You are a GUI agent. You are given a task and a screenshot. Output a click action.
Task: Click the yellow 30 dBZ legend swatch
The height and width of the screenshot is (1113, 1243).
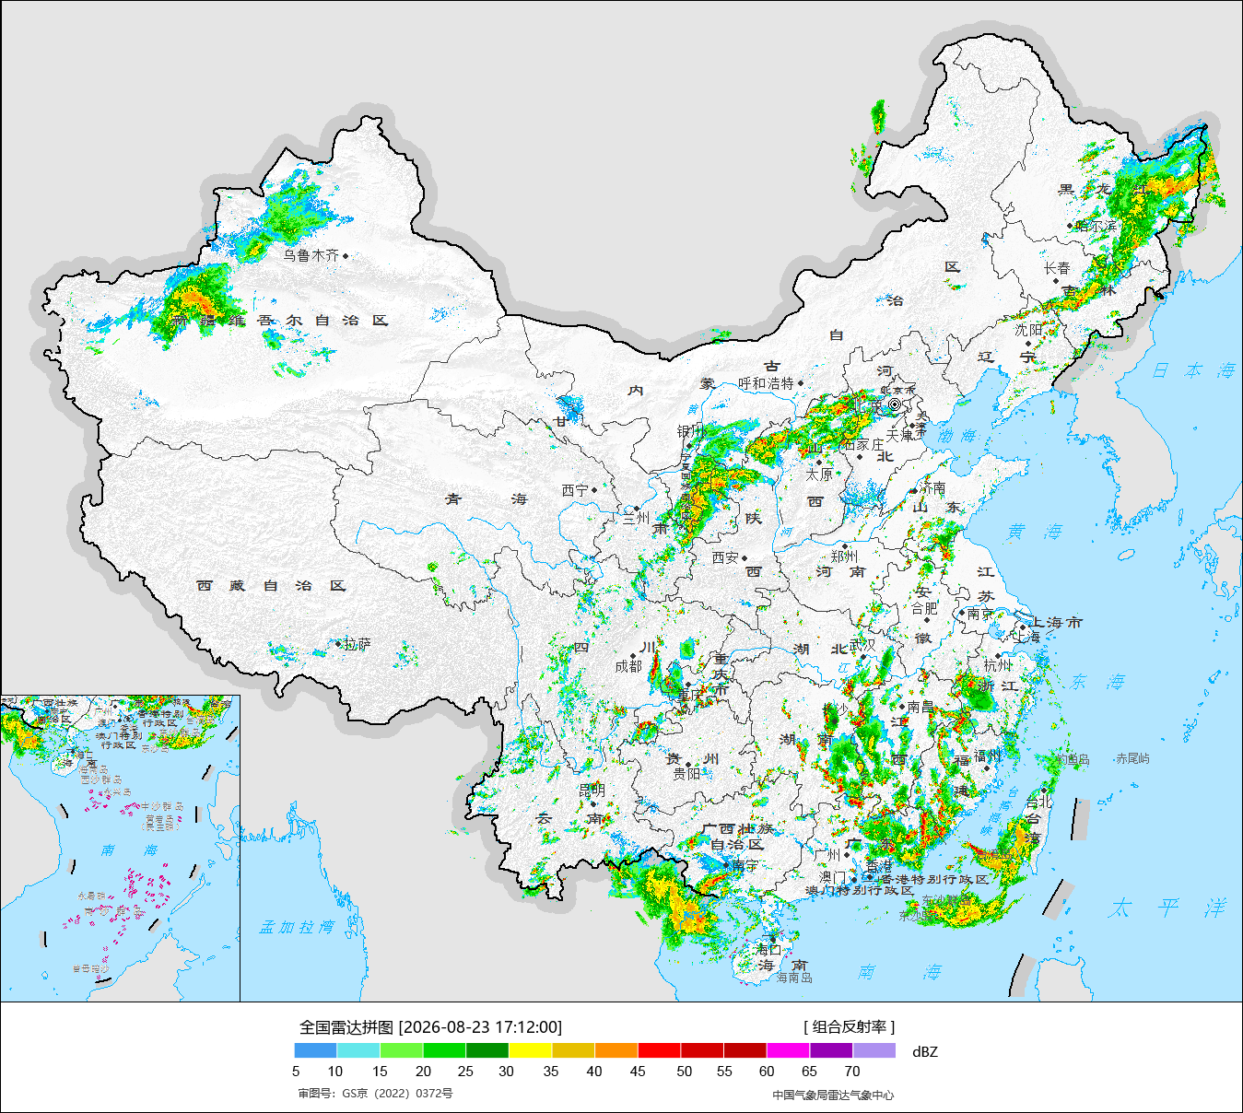click(530, 1050)
